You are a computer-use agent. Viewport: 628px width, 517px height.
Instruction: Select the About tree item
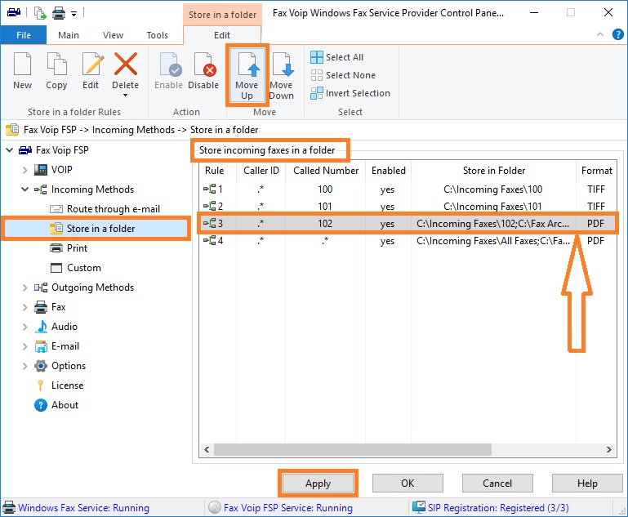coord(56,405)
